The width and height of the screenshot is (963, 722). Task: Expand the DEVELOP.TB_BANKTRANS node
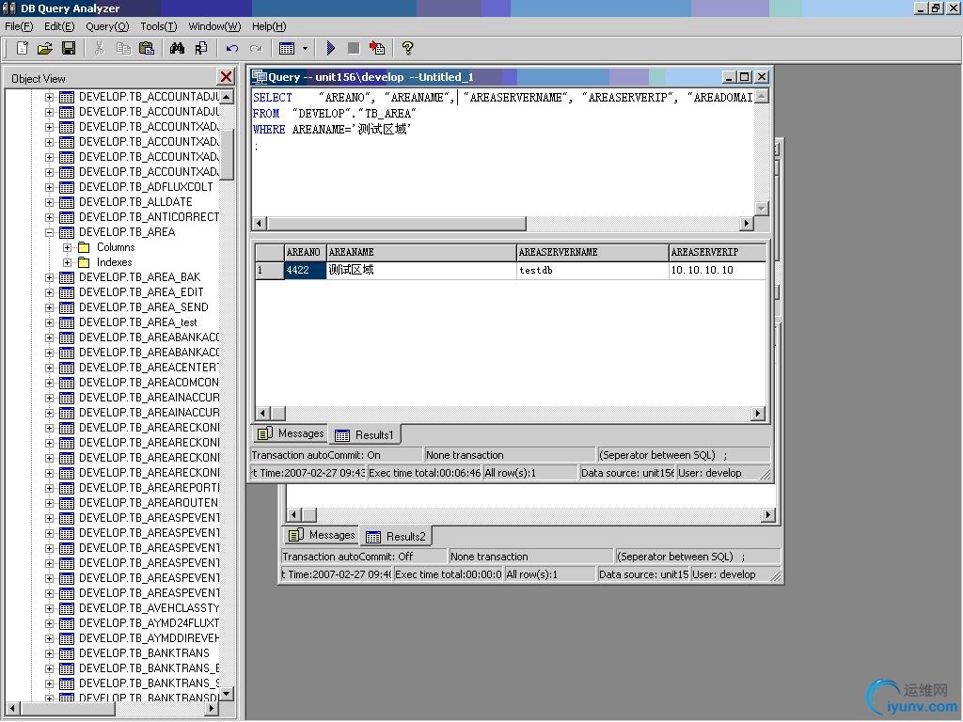(x=49, y=654)
